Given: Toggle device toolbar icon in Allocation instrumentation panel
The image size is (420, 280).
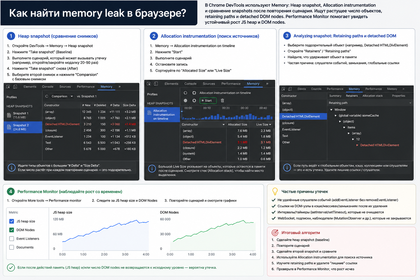Looking at the screenshot, I should pyautogui.click(x=156, y=84).
